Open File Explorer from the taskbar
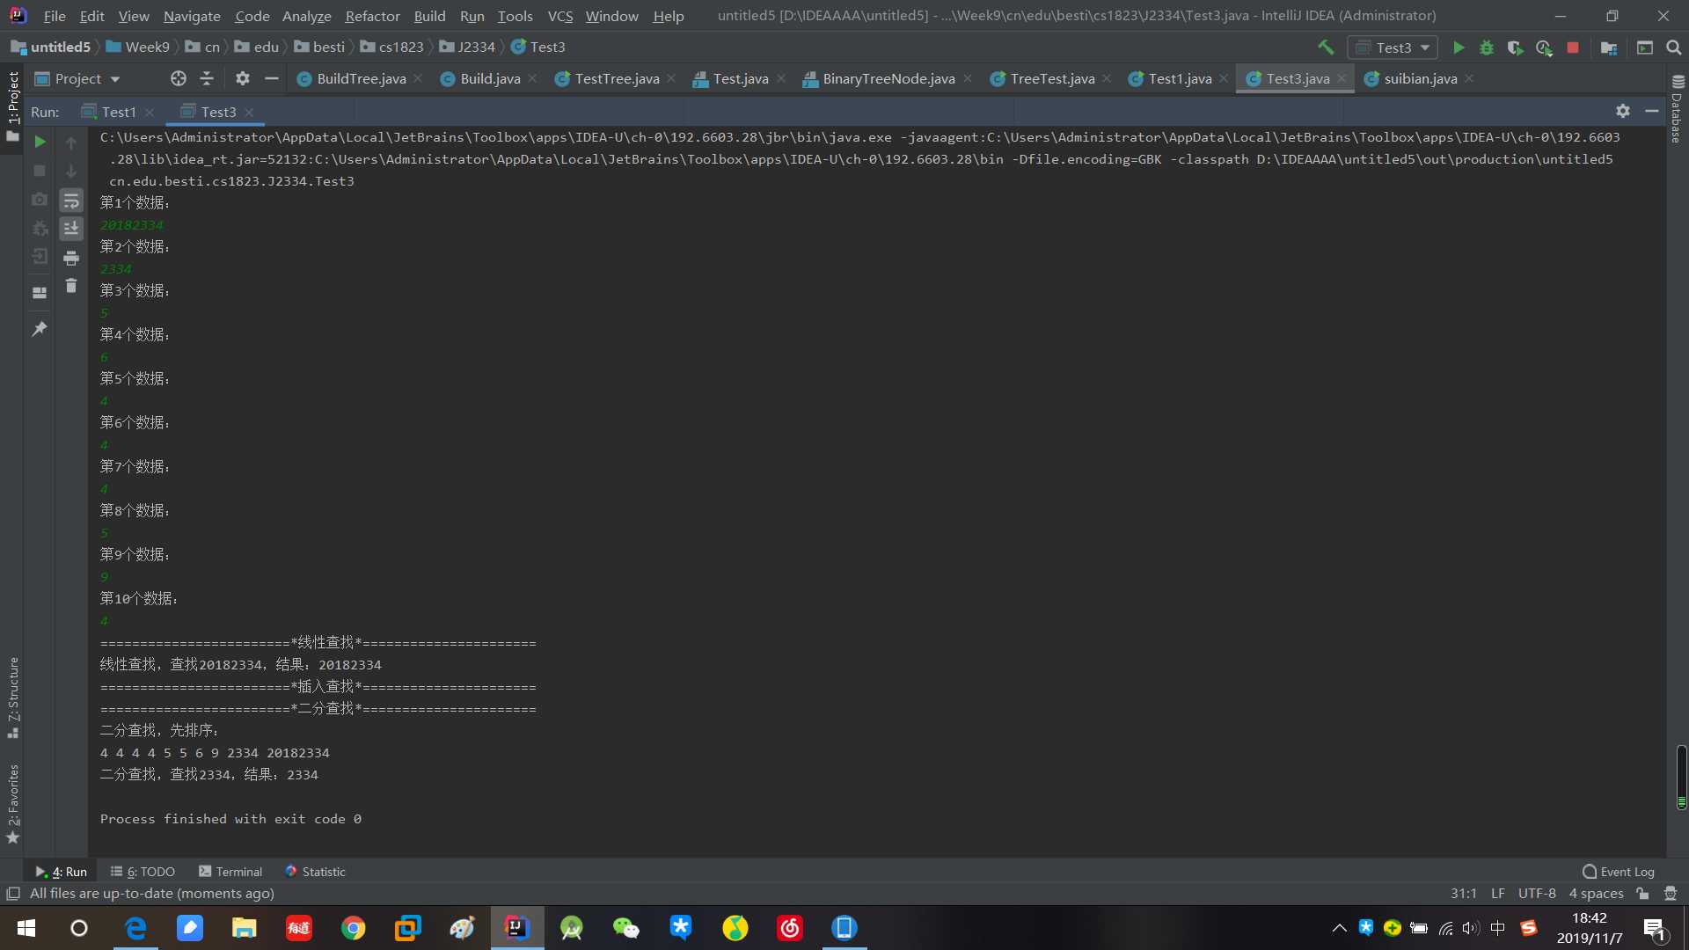Viewport: 1689px width, 950px height. coord(244,928)
